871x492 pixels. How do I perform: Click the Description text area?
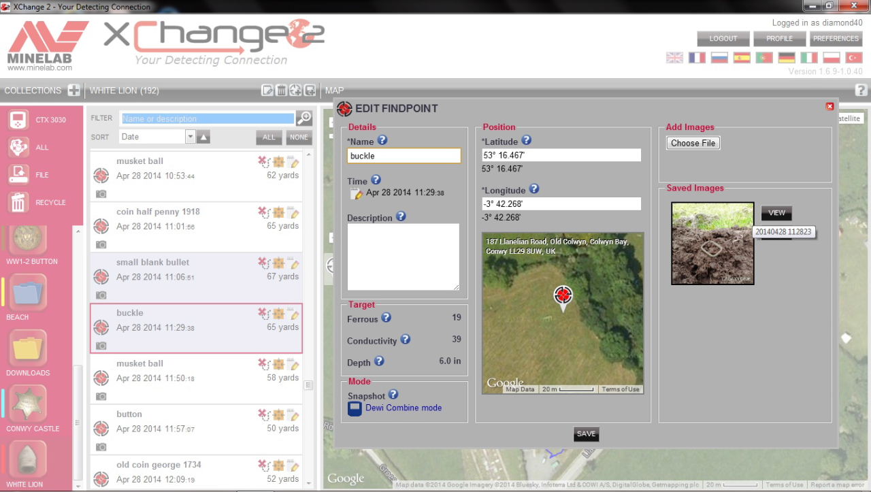click(404, 257)
